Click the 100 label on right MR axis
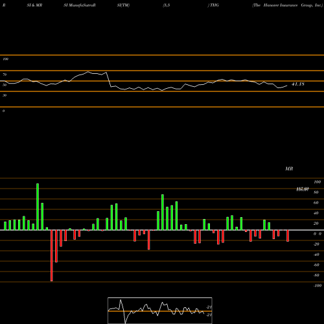 click(x=318, y=182)
